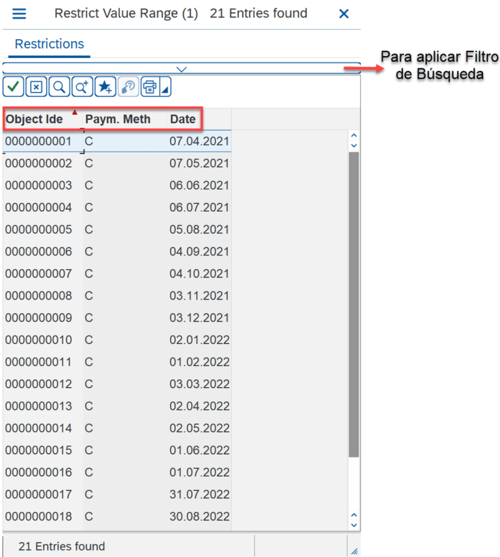Sort by the Object Ide column header

coord(35,119)
